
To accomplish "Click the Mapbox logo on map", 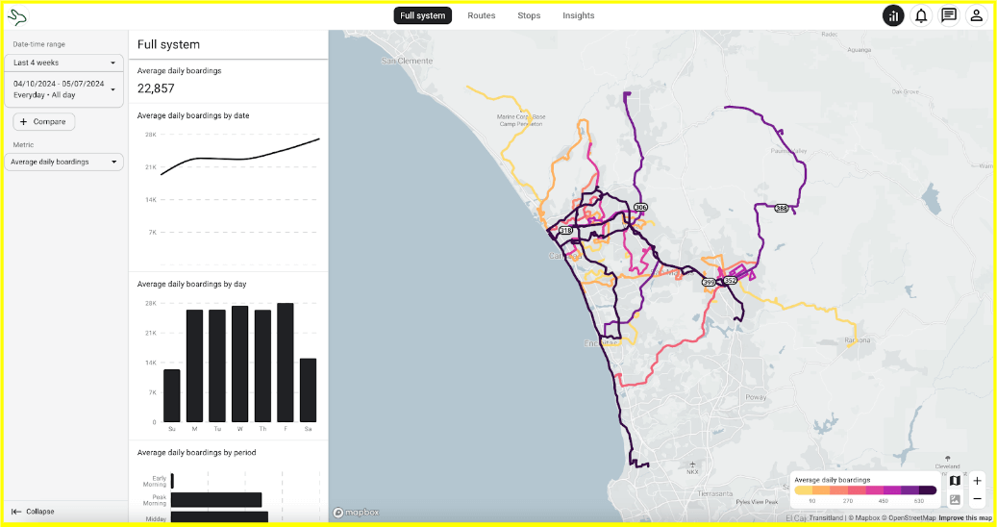I will pyautogui.click(x=357, y=513).
